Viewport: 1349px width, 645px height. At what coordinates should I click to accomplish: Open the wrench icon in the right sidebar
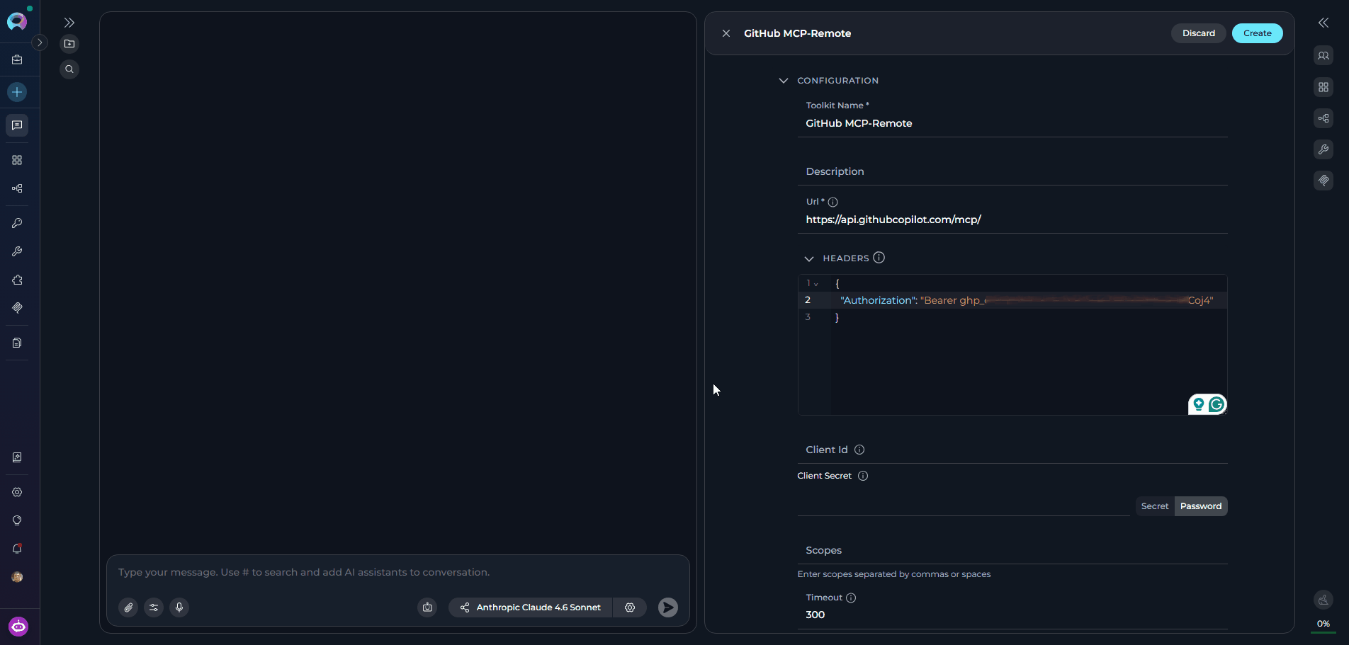tap(1323, 149)
